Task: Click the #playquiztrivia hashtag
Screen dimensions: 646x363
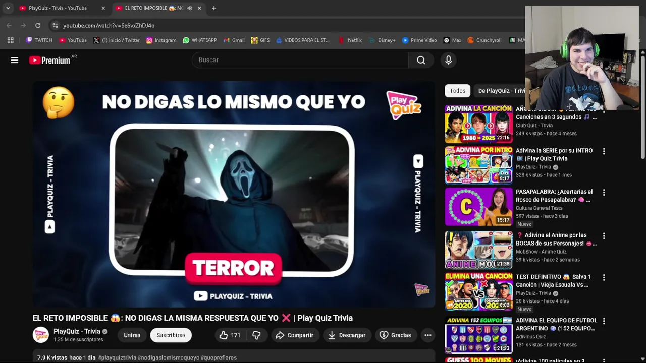Action: 117,358
